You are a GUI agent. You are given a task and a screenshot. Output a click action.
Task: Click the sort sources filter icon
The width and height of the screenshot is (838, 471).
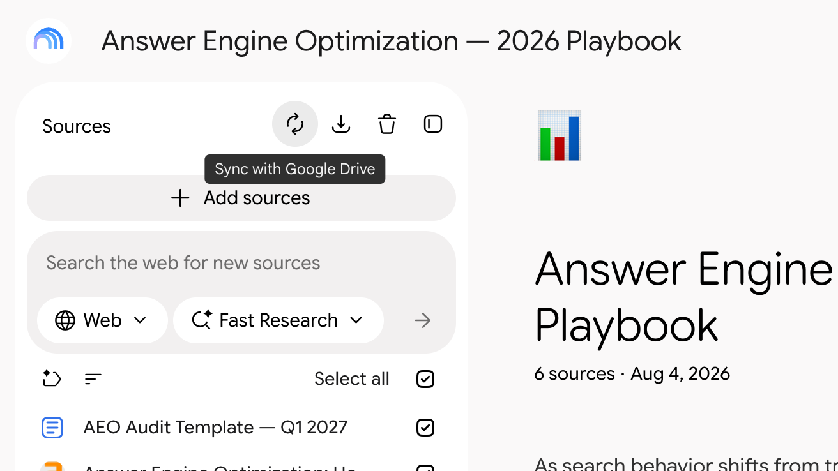click(x=93, y=379)
